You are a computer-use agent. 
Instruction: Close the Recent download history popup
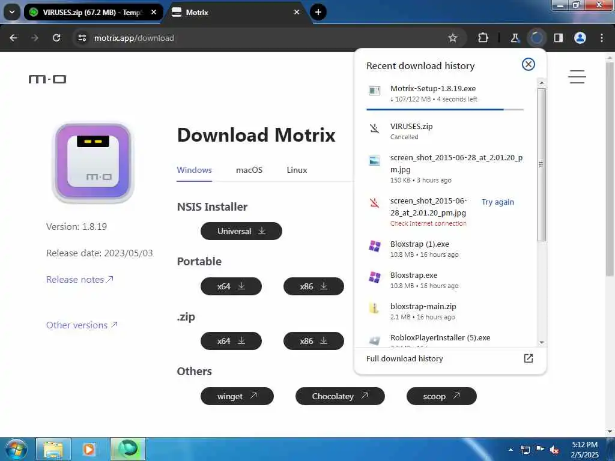(529, 64)
